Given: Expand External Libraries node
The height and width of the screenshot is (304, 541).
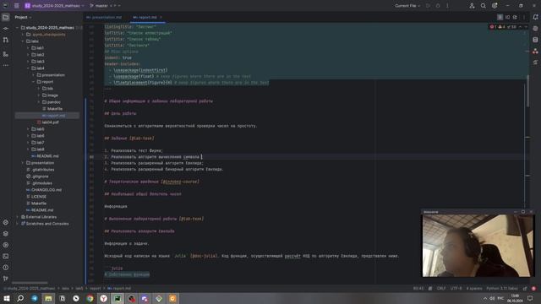Looking at the screenshot, I should (x=18, y=217).
